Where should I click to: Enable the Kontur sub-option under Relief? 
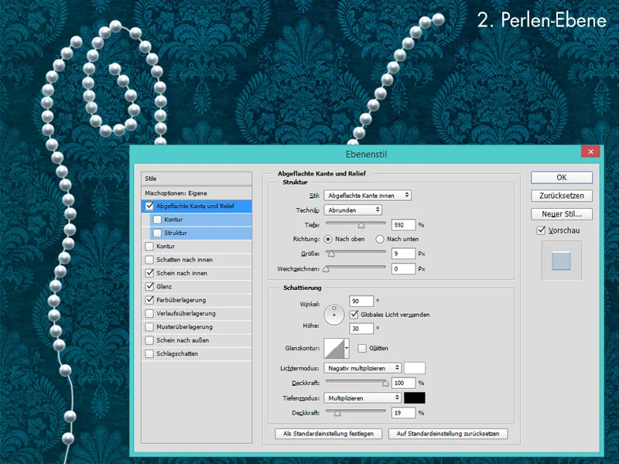(x=157, y=220)
